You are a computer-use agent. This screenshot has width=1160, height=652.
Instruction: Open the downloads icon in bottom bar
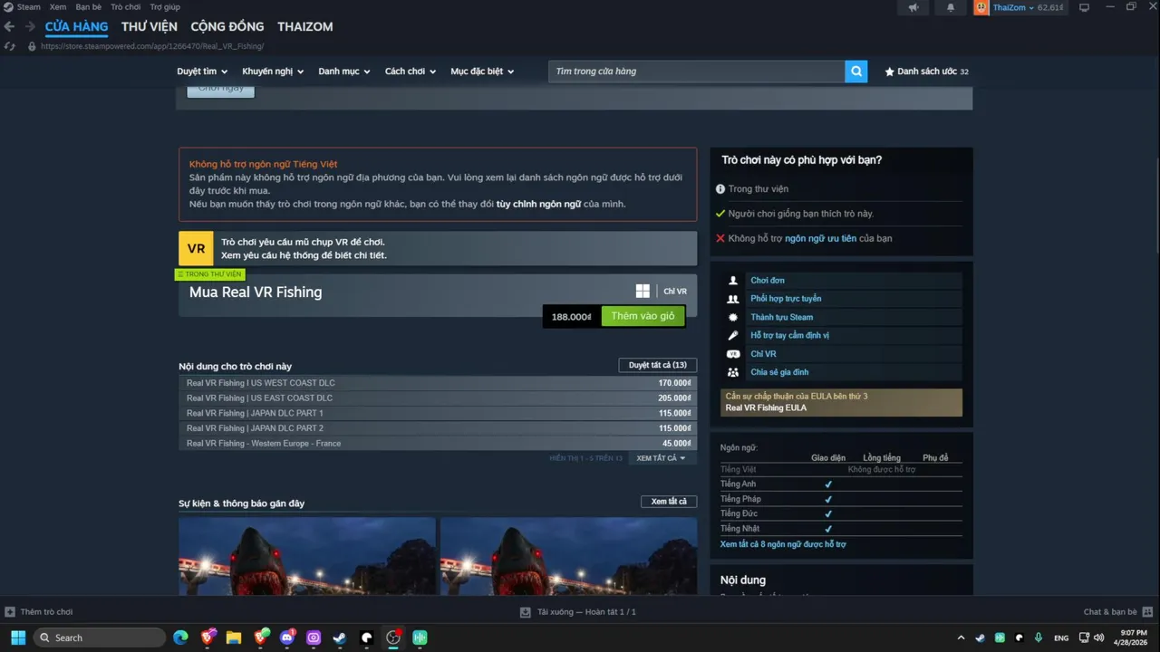pos(525,612)
